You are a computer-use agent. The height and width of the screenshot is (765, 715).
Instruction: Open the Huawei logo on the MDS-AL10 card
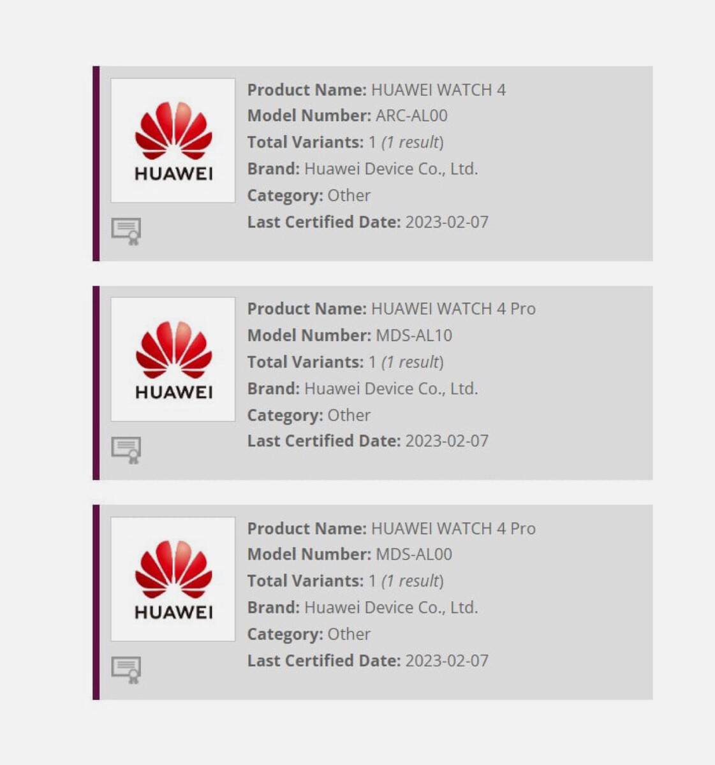[x=173, y=360]
